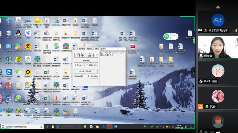Open the 360 Safe green cross icon

coord(18,59)
